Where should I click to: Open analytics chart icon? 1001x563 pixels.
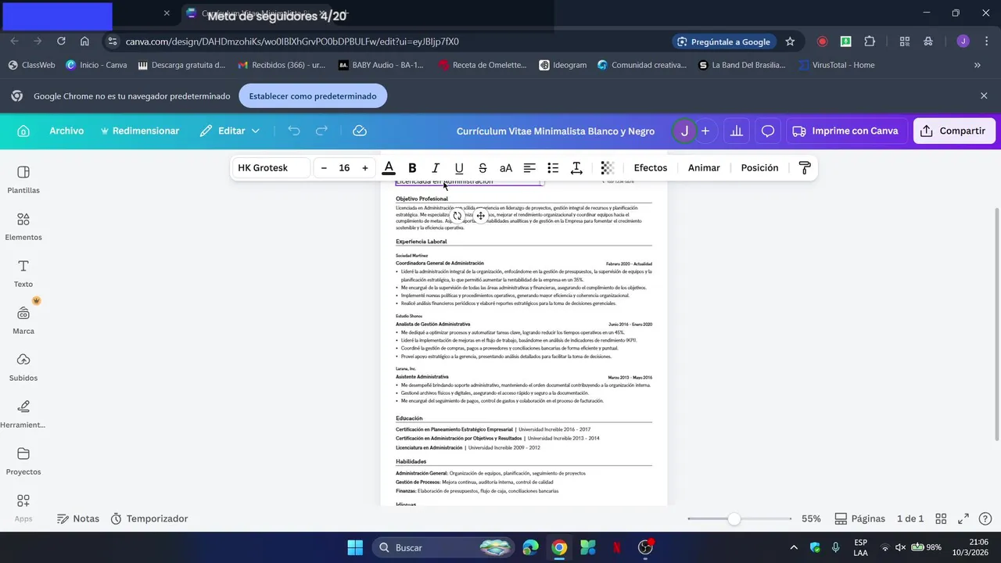click(736, 131)
